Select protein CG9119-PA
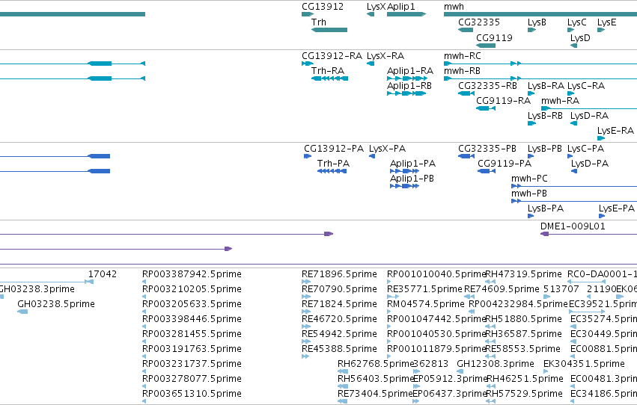 (505, 164)
